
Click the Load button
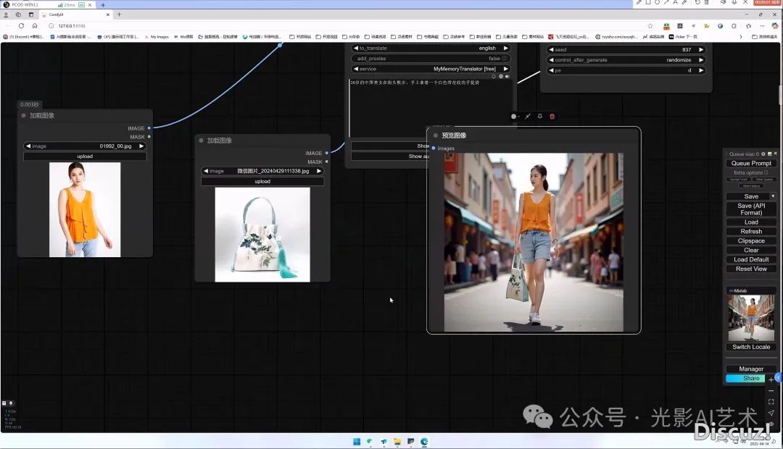point(751,222)
